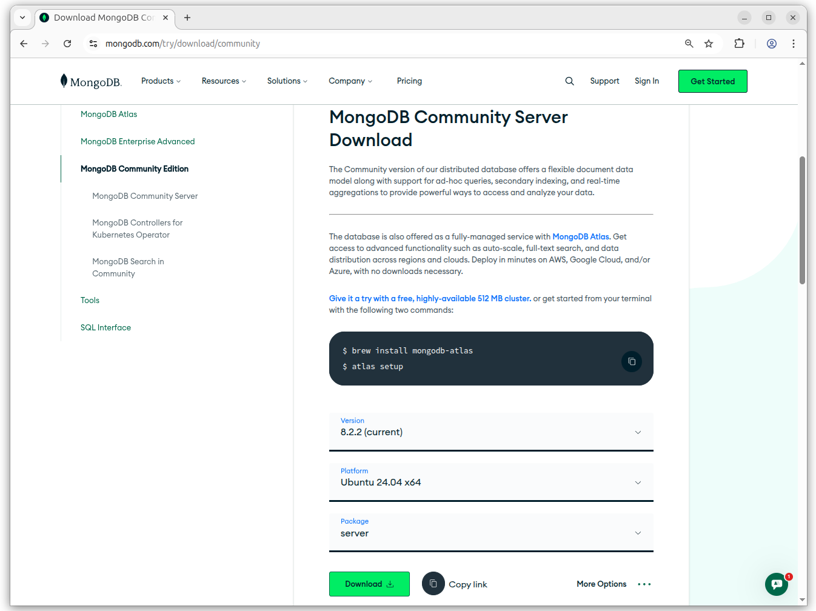Open the browser extensions puzzle icon
Image resolution: width=816 pixels, height=611 pixels.
click(739, 44)
